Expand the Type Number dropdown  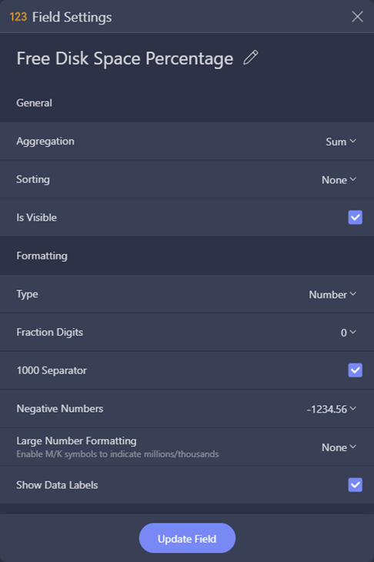click(x=332, y=294)
